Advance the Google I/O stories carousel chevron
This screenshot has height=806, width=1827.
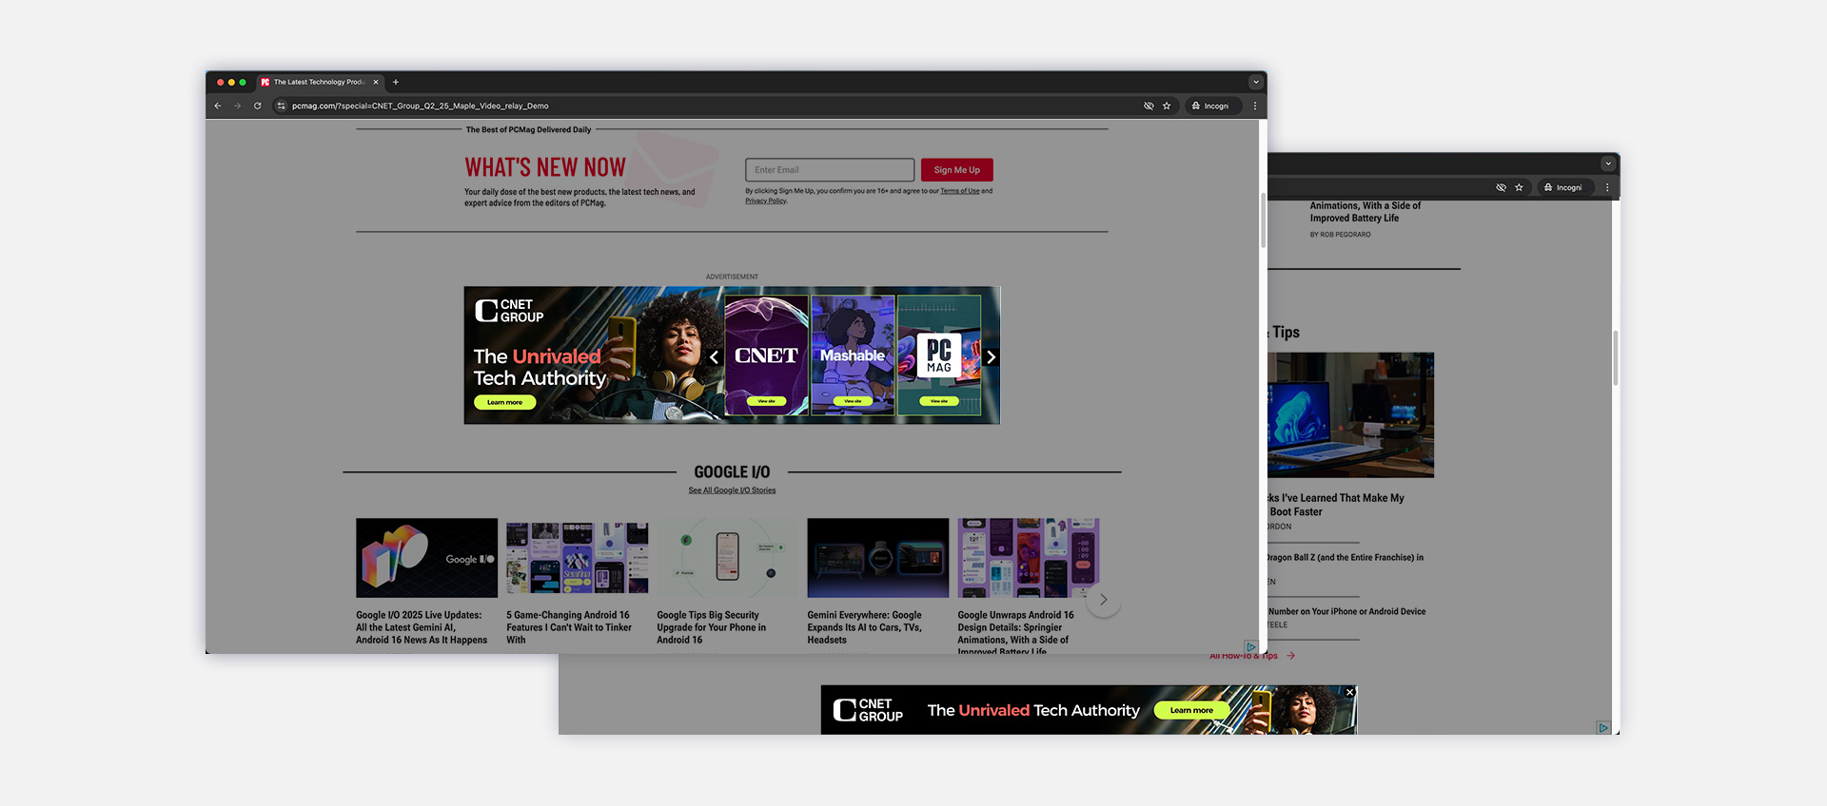click(x=1104, y=600)
